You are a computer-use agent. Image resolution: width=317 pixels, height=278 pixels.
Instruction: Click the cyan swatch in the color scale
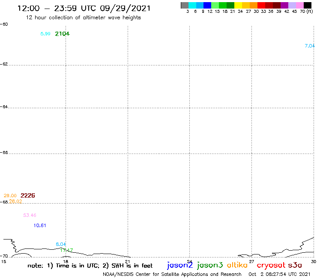pos(192,5)
